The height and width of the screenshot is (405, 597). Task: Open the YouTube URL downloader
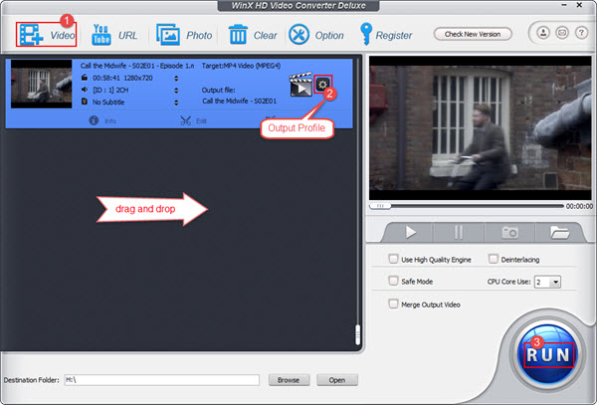(113, 35)
